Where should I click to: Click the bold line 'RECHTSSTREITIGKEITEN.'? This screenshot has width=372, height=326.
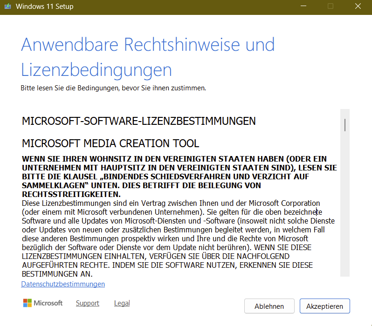71,194
